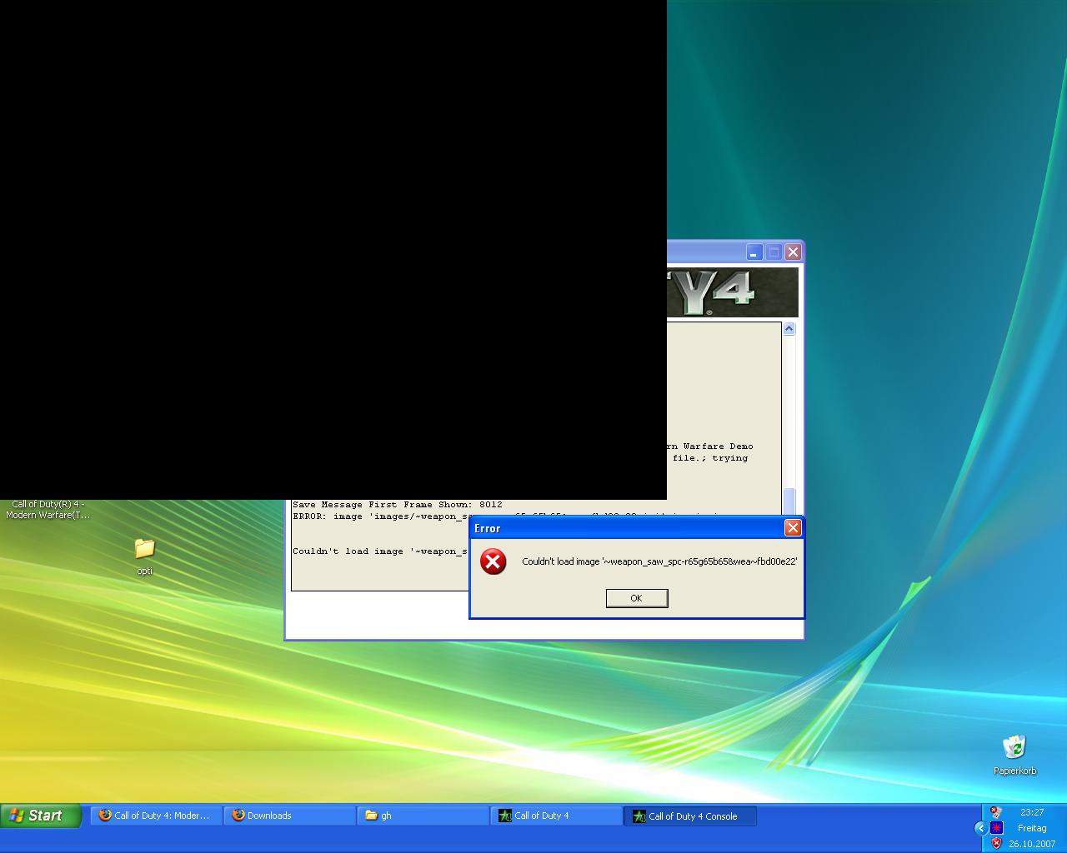Click OK in the Error dialog
The image size is (1067, 853).
click(636, 598)
